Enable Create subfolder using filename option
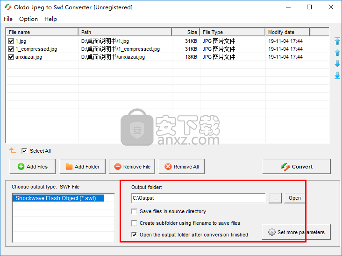 click(x=134, y=223)
